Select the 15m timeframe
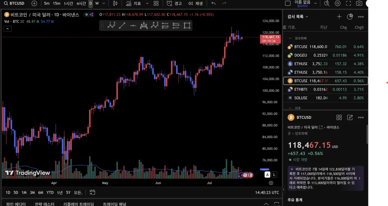 click(x=57, y=3)
